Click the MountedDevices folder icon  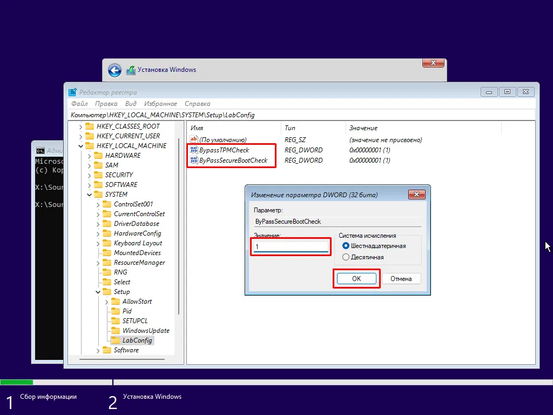(107, 253)
